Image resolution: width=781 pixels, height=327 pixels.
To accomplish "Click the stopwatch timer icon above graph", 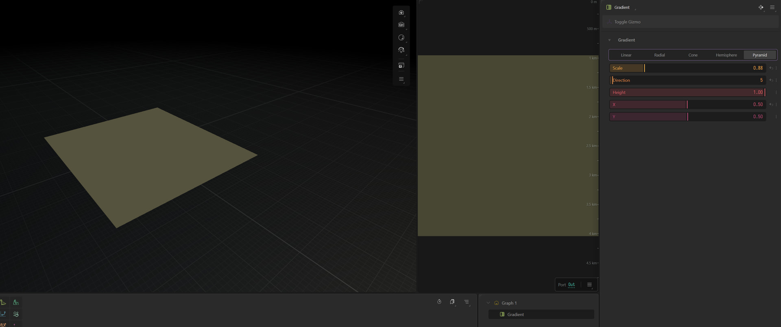I will [439, 301].
